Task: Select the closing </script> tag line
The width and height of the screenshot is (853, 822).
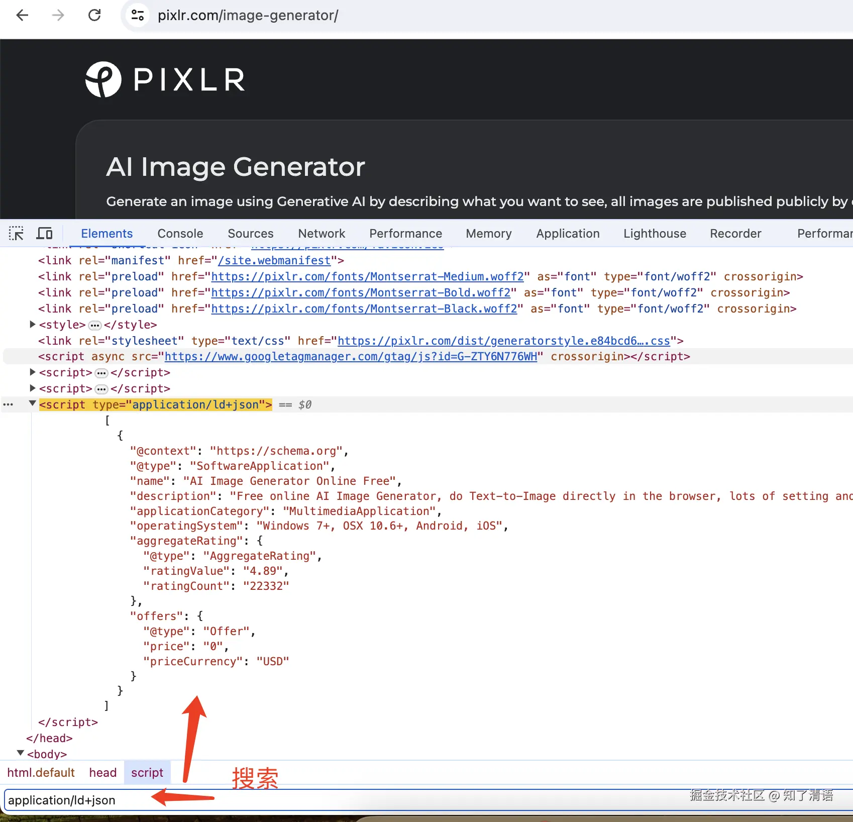Action: (68, 722)
